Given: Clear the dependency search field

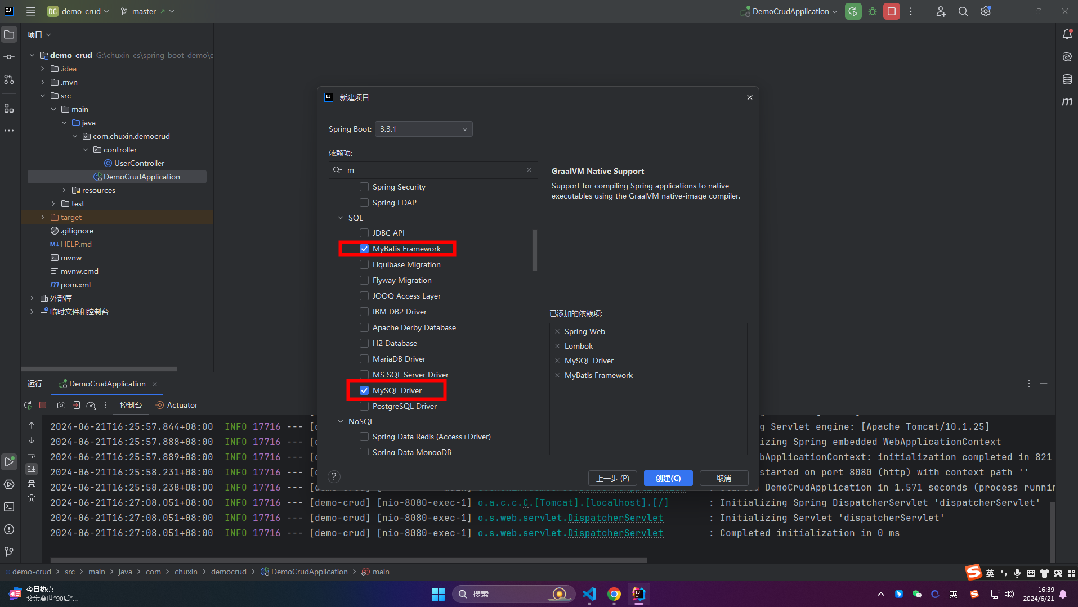Looking at the screenshot, I should [529, 170].
